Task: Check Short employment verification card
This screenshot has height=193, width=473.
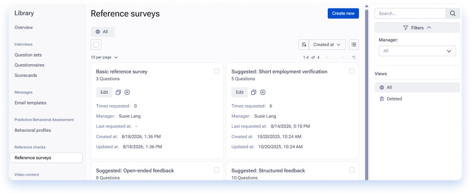Action: pos(352,71)
